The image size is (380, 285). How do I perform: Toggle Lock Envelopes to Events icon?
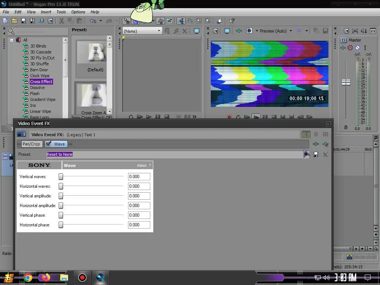pos(160,21)
